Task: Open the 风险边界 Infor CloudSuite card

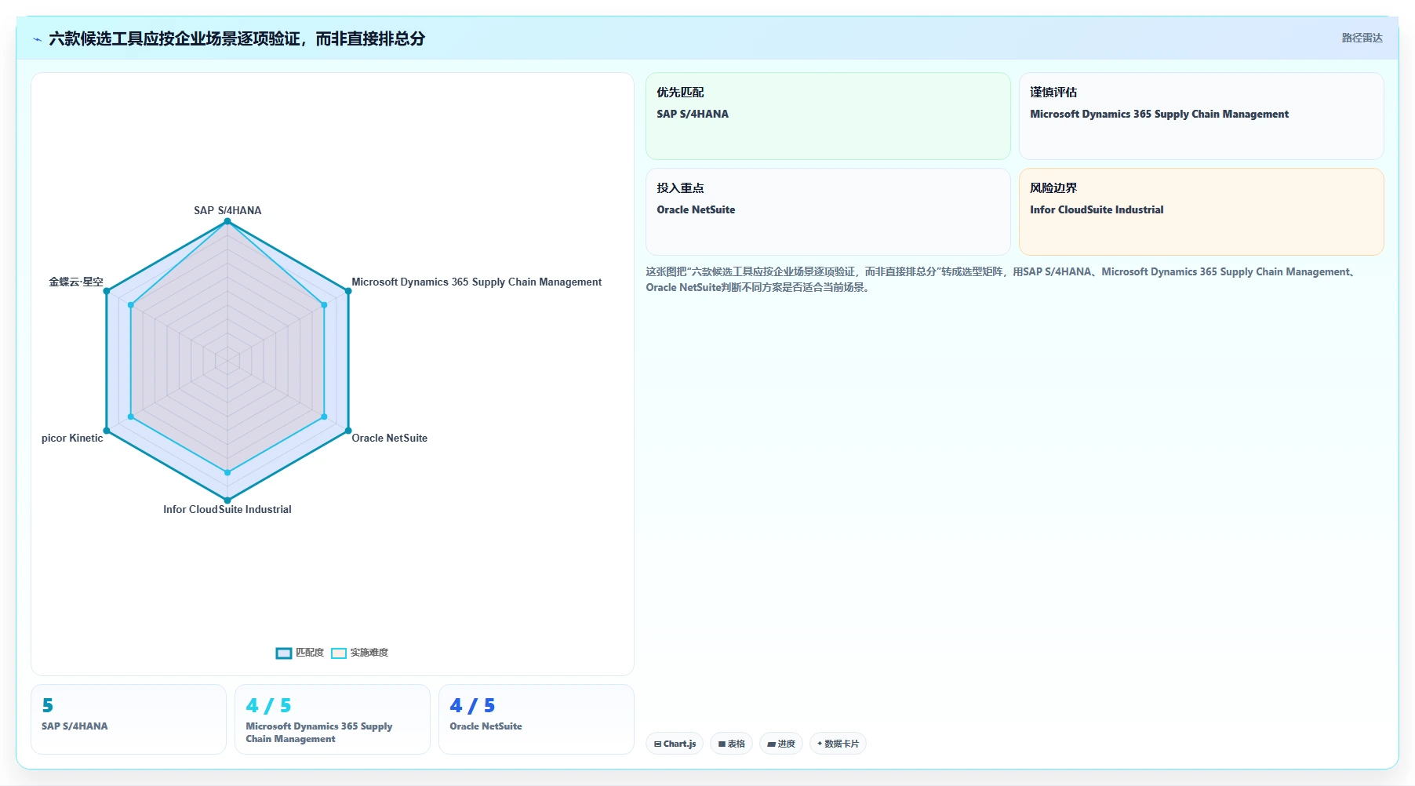Action: pos(1202,212)
